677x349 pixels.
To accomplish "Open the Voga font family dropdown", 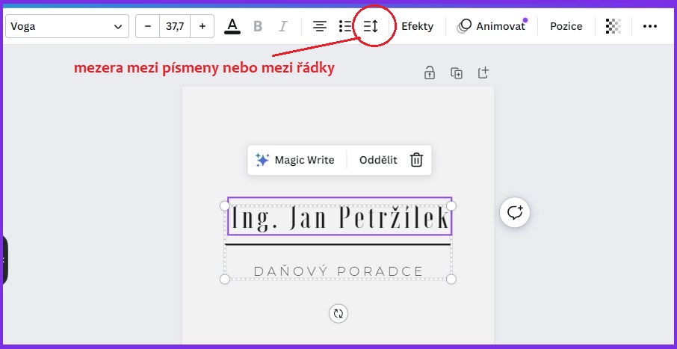I will tap(67, 26).
